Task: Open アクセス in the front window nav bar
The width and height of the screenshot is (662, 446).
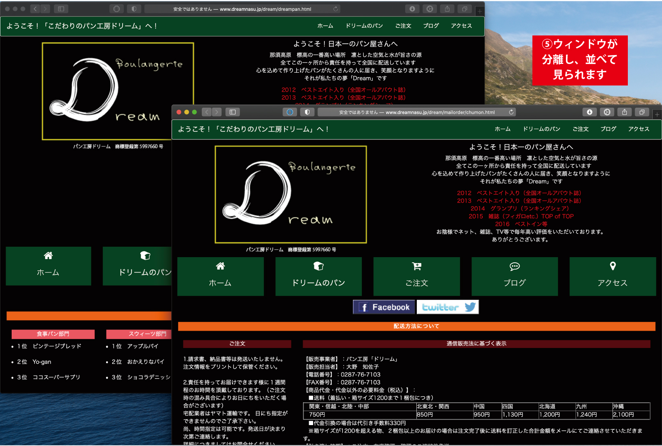Action: click(x=639, y=129)
